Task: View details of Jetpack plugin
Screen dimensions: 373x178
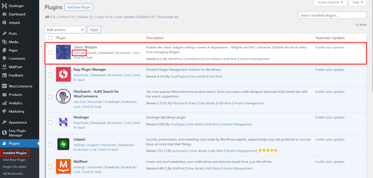Action: (x=199, y=151)
